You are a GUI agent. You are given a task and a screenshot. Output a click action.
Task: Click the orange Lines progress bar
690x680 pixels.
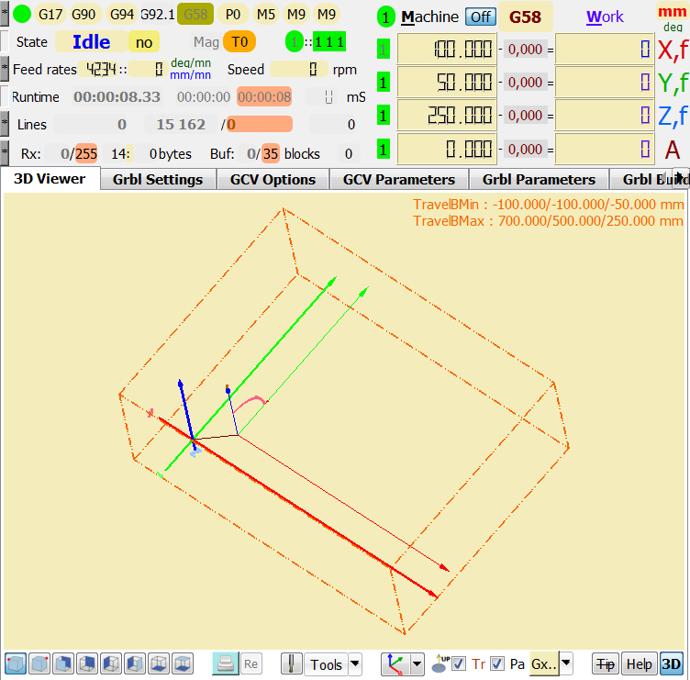click(260, 124)
